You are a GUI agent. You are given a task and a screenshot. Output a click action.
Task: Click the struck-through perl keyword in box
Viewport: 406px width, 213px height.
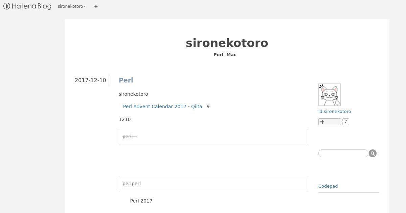[127, 137]
